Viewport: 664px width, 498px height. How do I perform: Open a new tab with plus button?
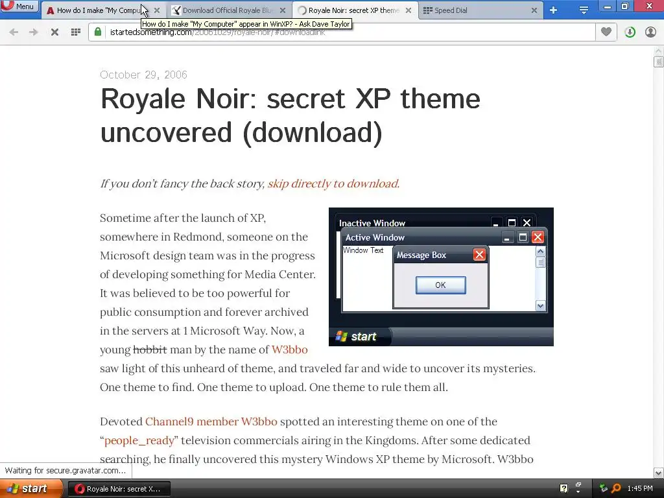[553, 10]
